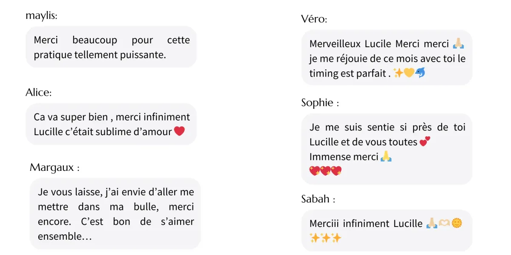
Task: Click the sender name "Sophie :"
Action: (320, 103)
